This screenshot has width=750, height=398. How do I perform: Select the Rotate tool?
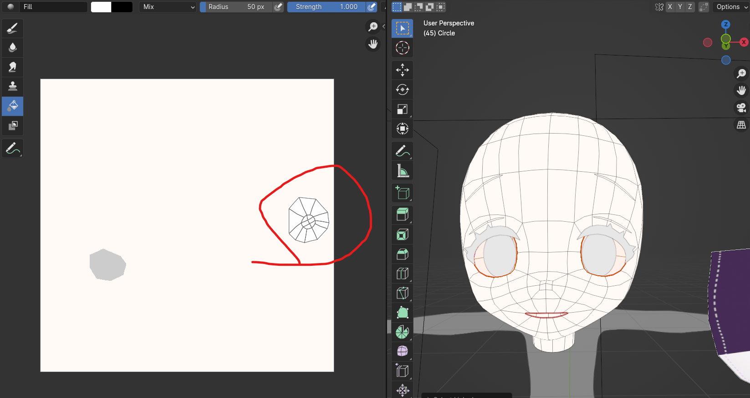(403, 90)
